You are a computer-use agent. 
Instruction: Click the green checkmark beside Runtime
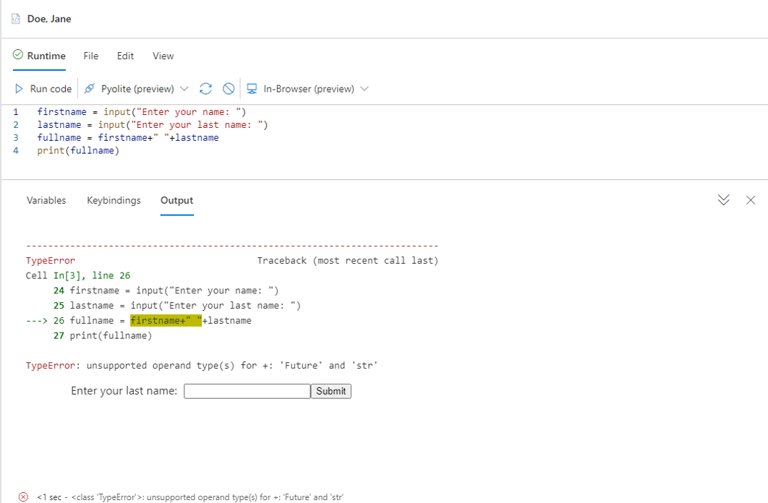coord(17,56)
